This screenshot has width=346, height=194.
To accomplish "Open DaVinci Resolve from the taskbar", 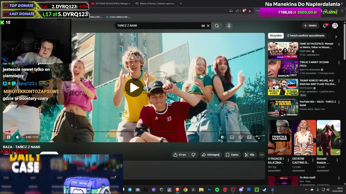I will (193, 190).
